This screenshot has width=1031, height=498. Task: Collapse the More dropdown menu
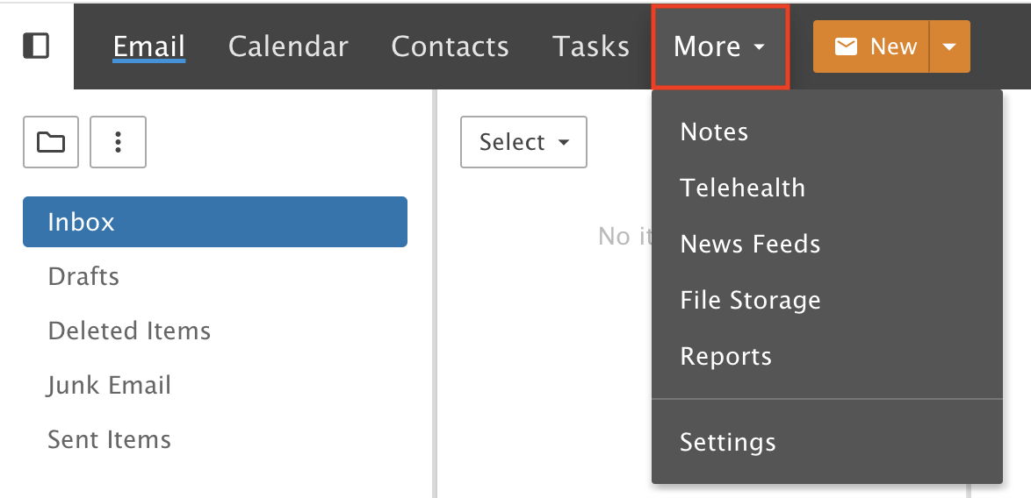click(720, 46)
